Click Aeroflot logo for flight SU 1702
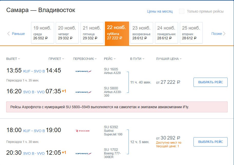This screenshot has height=165, width=234. [83, 153]
